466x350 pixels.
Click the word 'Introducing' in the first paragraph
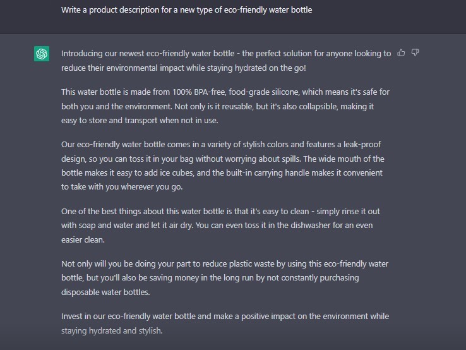78,54
